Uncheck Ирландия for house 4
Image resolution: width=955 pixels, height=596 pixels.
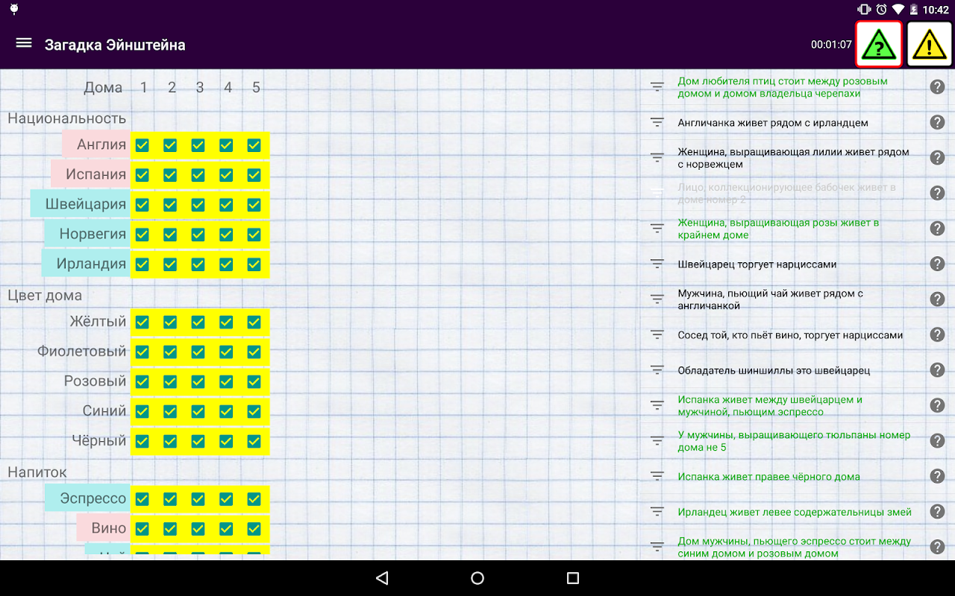226,264
